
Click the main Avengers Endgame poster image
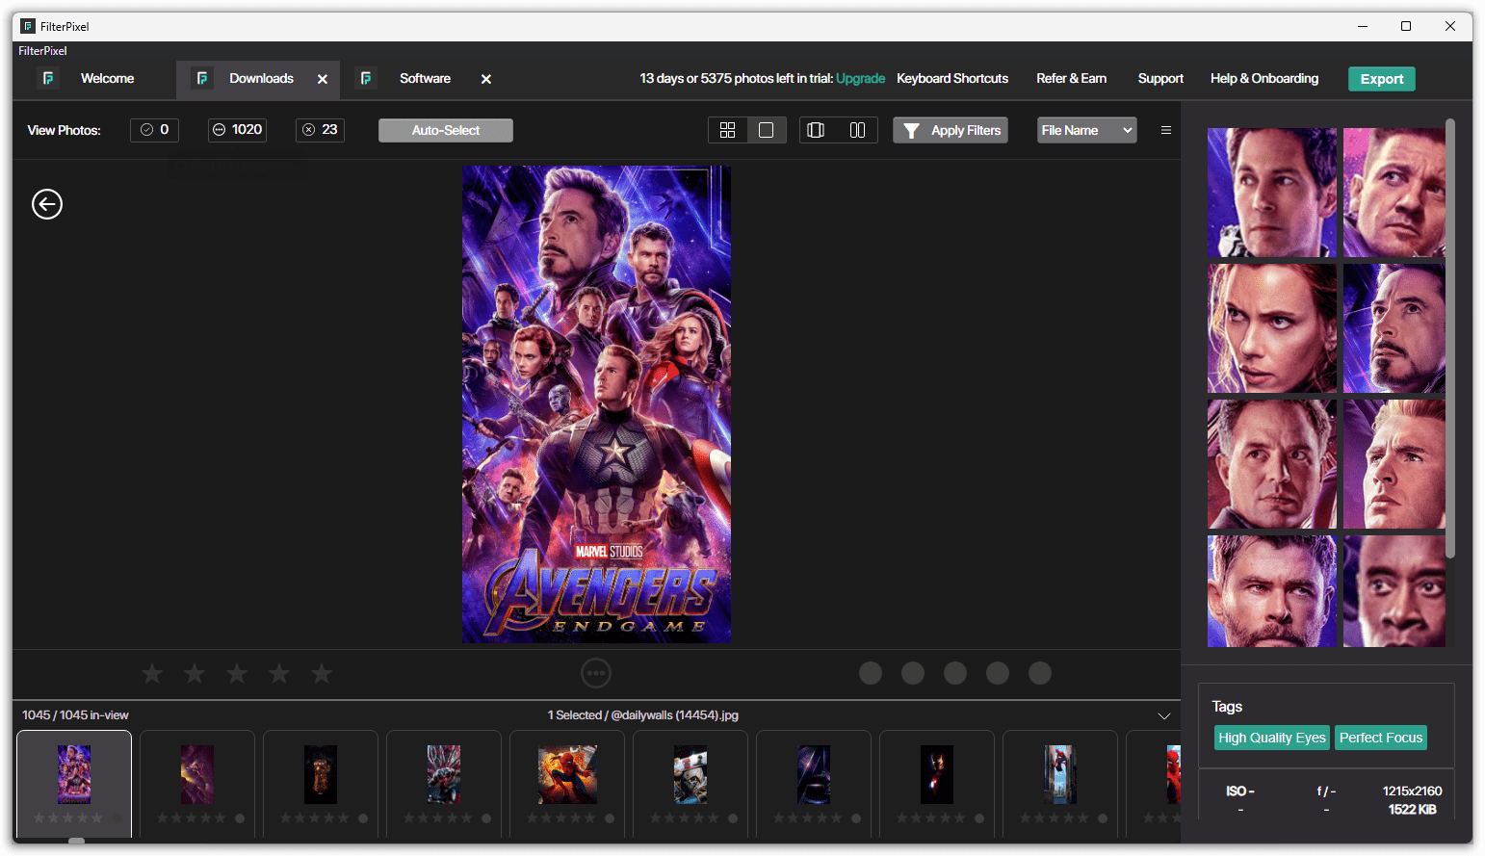pyautogui.click(x=596, y=404)
